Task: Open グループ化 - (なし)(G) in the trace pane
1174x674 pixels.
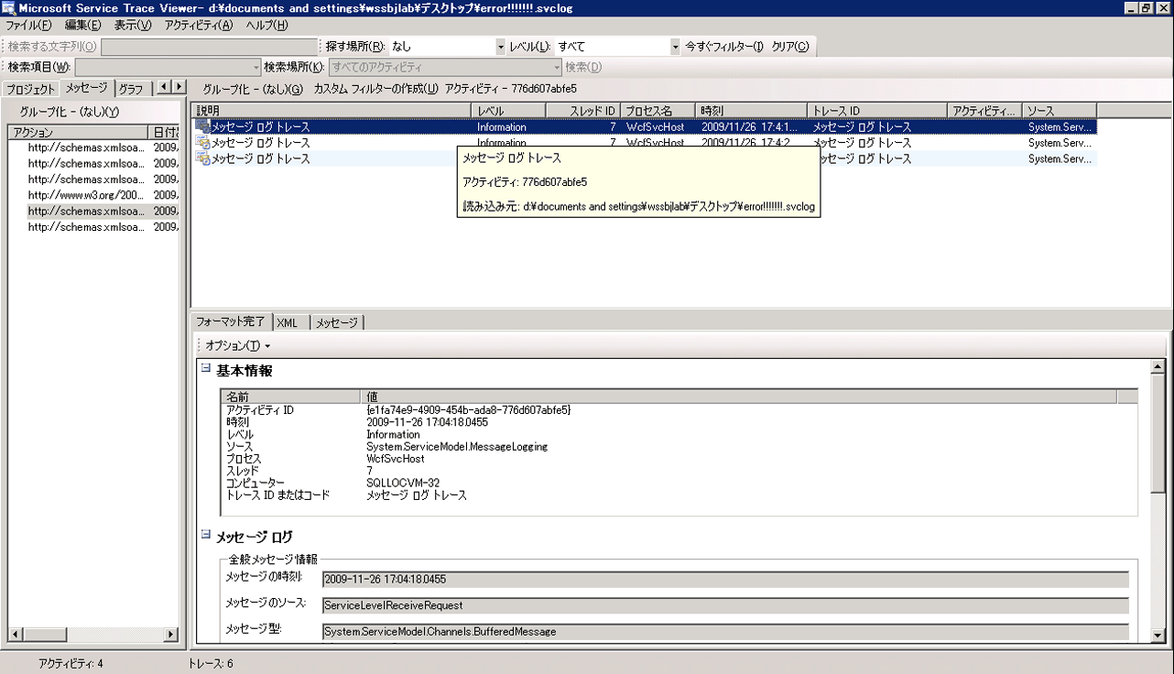Action: coord(252,89)
